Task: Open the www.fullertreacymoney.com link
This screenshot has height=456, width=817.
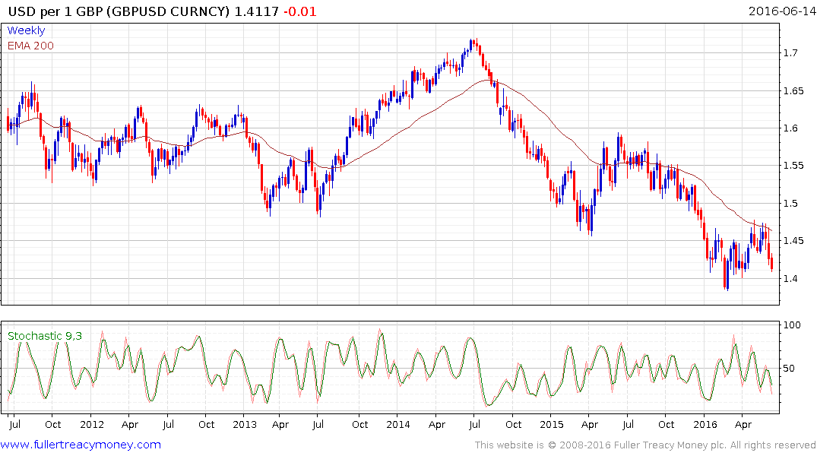Action: click(81, 445)
